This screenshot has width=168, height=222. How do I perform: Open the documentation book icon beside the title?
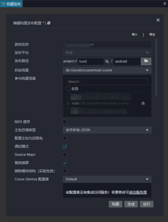click(x=49, y=23)
